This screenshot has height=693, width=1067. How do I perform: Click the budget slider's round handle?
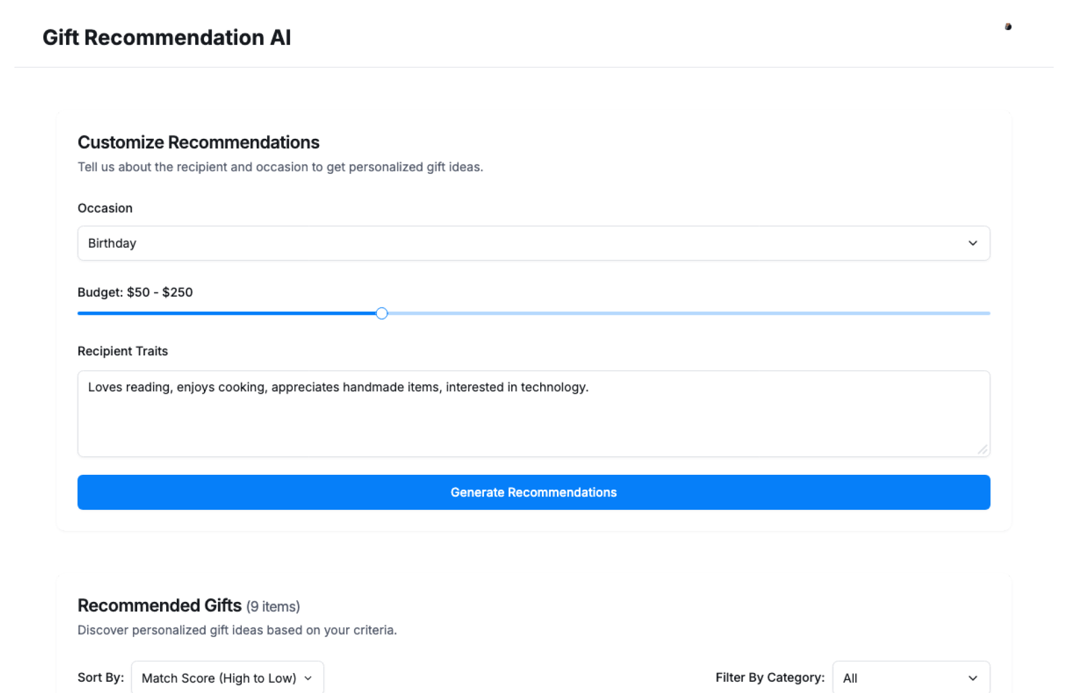click(x=381, y=313)
